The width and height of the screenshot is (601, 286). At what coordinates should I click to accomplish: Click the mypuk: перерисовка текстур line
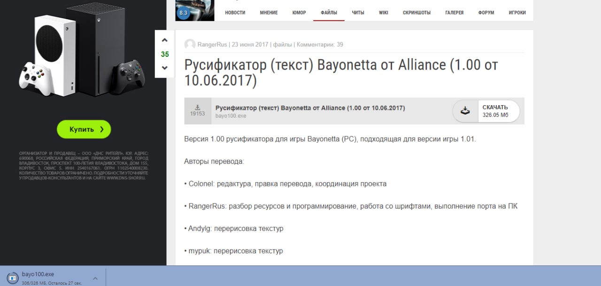pyautogui.click(x=234, y=251)
